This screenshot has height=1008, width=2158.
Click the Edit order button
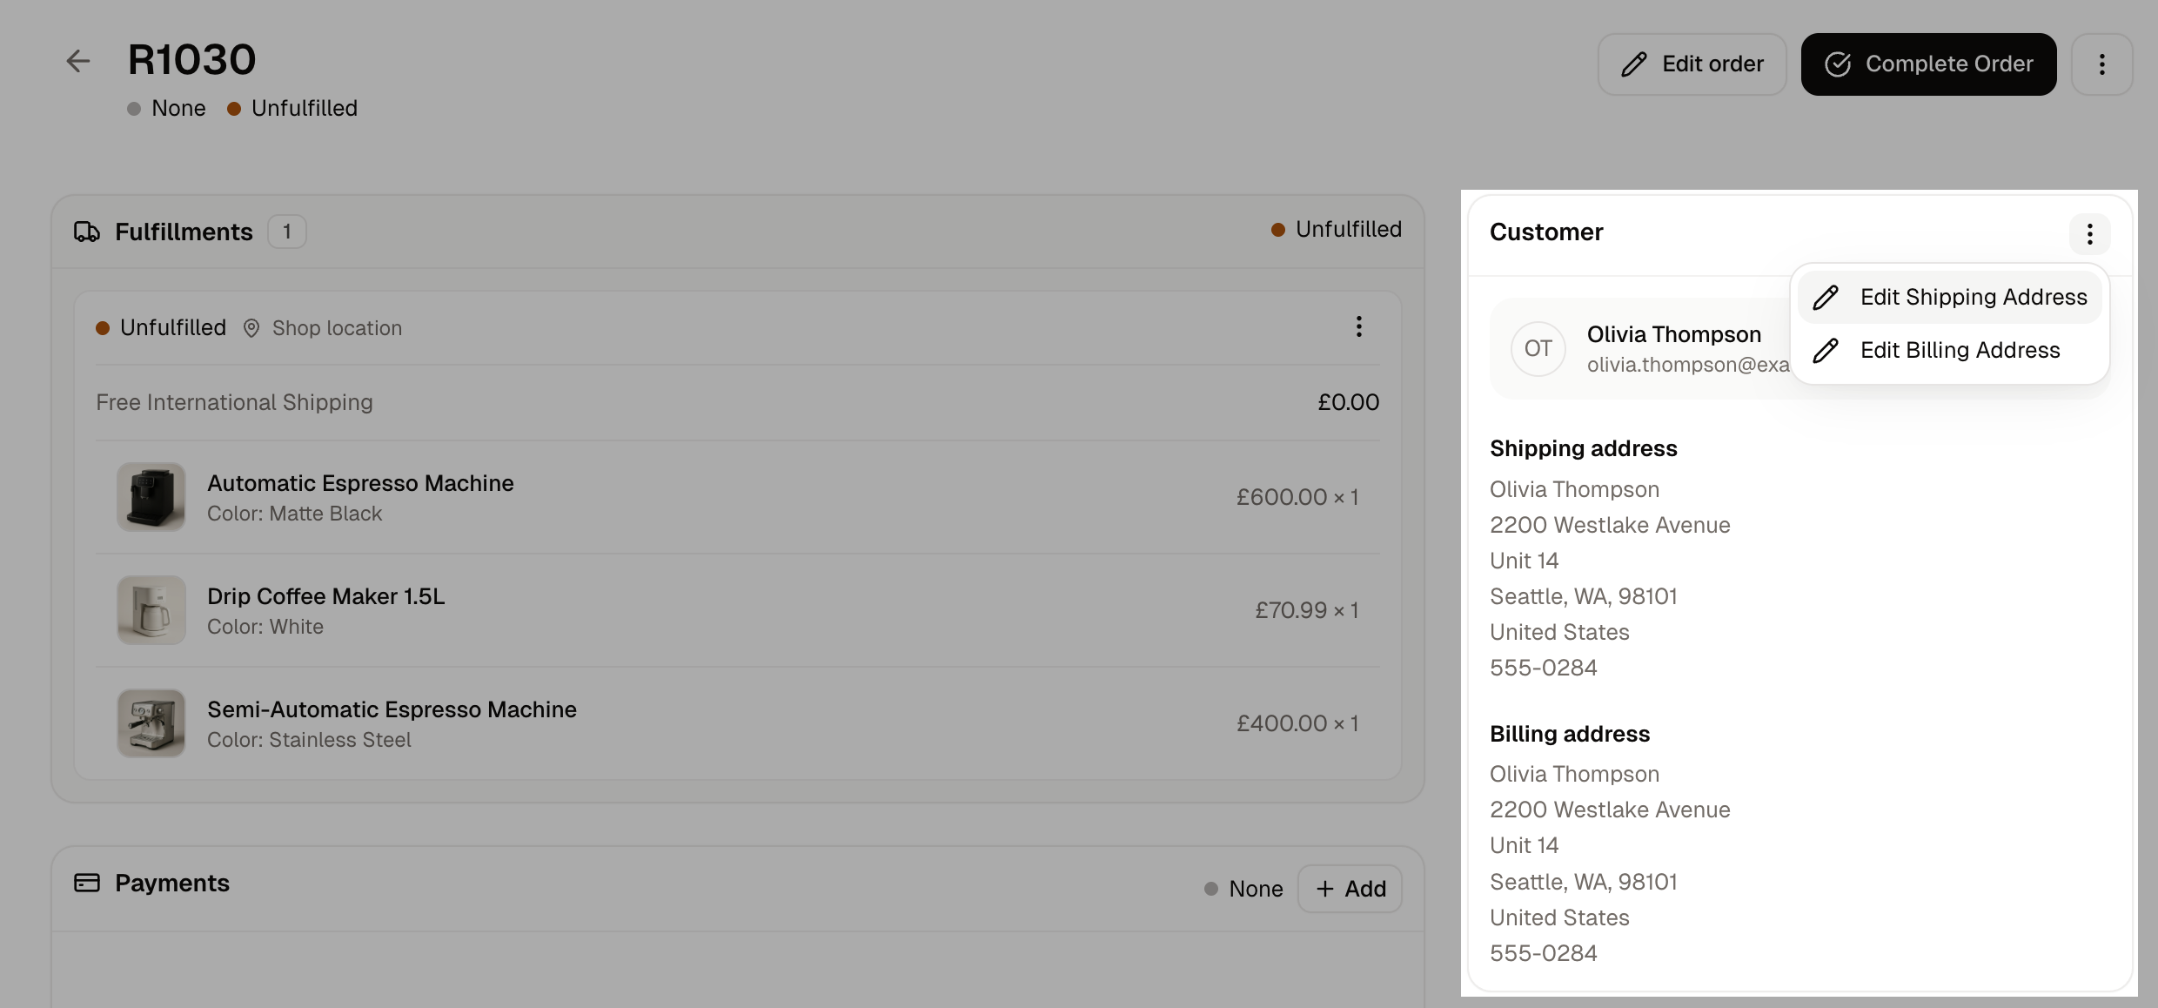click(1692, 64)
